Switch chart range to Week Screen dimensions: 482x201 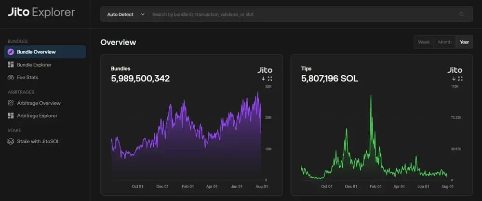(424, 42)
